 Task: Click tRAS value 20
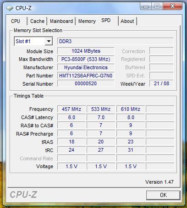click(x=101, y=142)
